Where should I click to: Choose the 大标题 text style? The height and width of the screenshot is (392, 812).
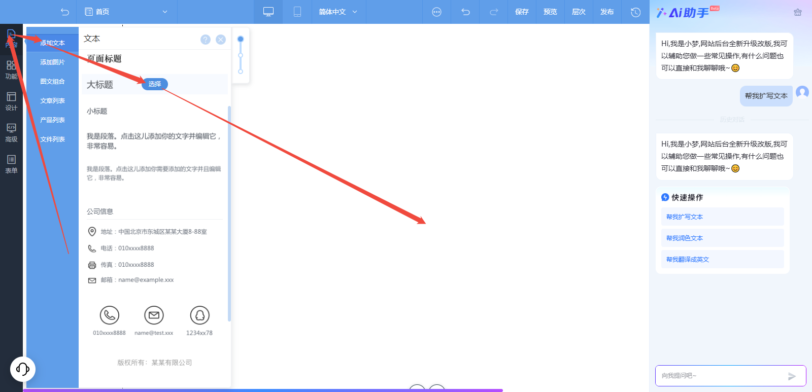100,85
